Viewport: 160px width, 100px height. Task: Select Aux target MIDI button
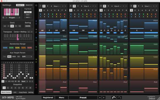[x=14, y=57]
